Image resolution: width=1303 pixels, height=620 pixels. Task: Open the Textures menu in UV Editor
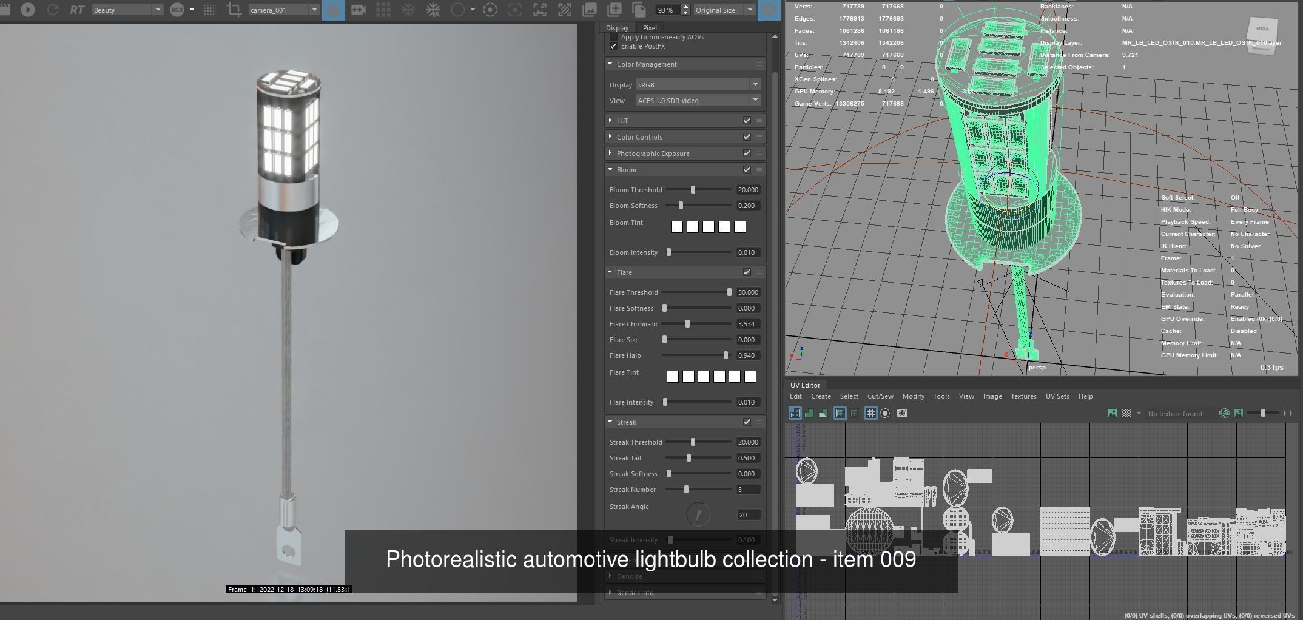1023,396
